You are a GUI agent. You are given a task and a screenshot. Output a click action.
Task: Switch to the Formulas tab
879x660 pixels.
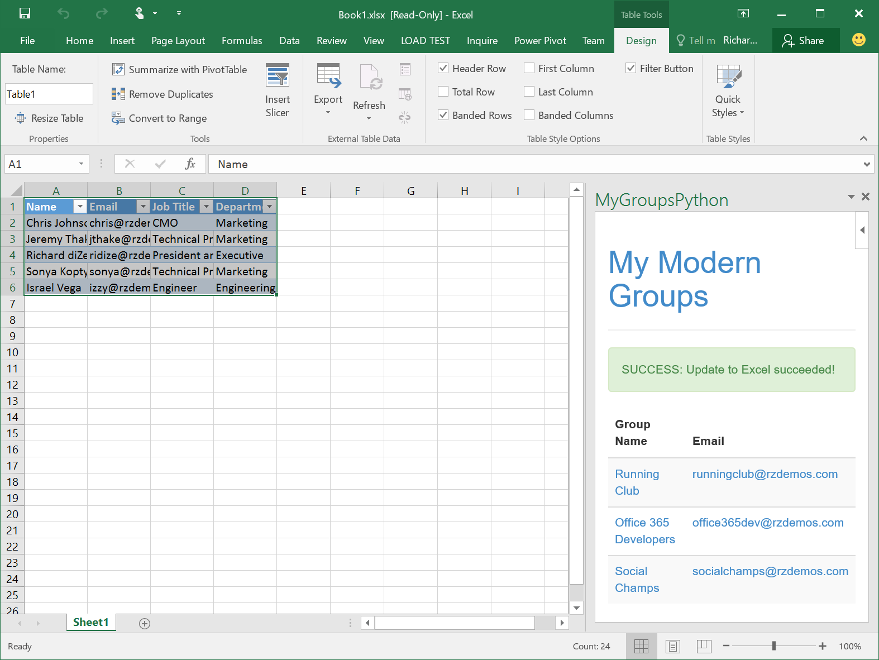coord(242,40)
